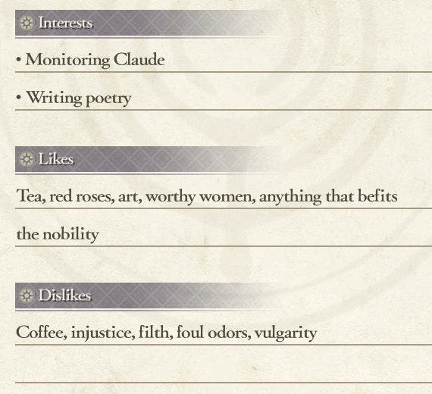Click the compass icon beside Likes
The height and width of the screenshot is (394, 432).
click(27, 159)
